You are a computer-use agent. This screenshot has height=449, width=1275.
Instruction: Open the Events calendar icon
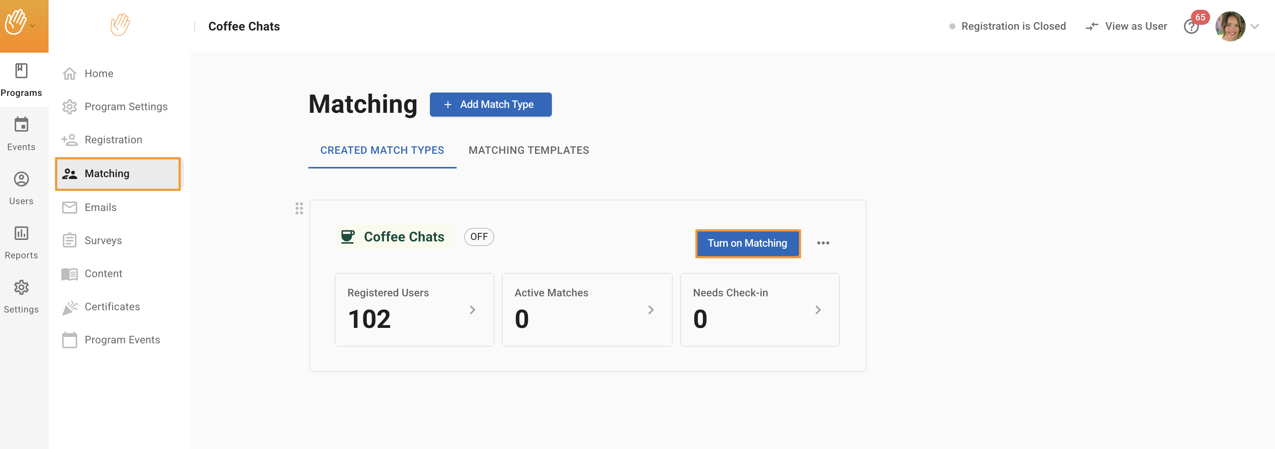pos(21,124)
